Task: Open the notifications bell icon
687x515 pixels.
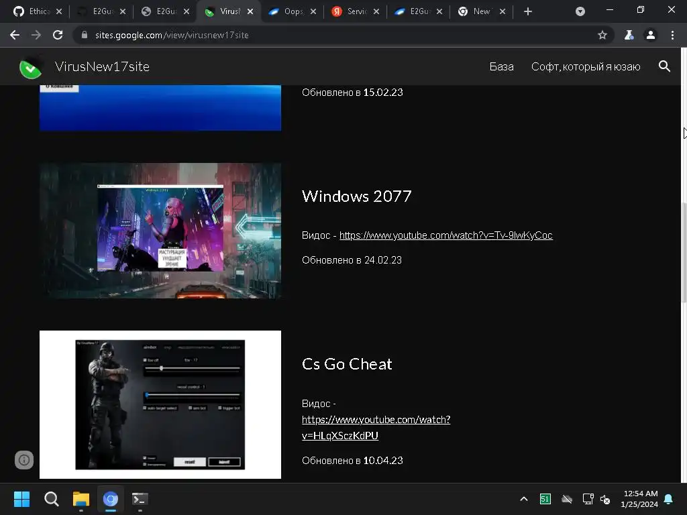Action: [669, 499]
